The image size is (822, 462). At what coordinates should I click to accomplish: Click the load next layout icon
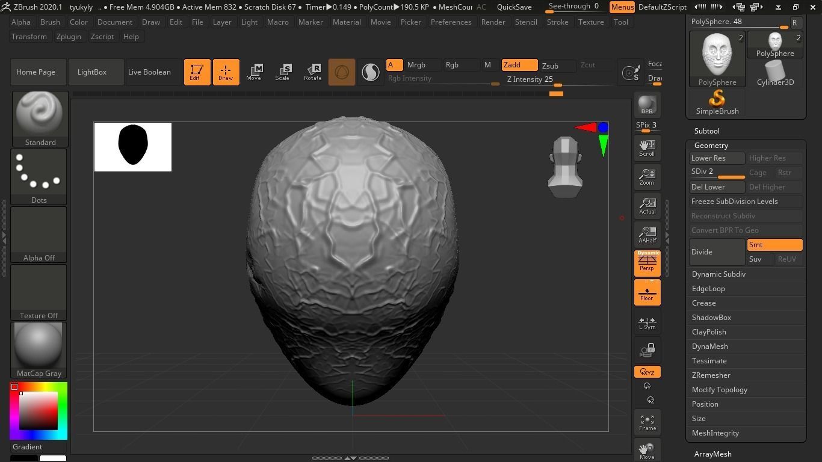717,7
